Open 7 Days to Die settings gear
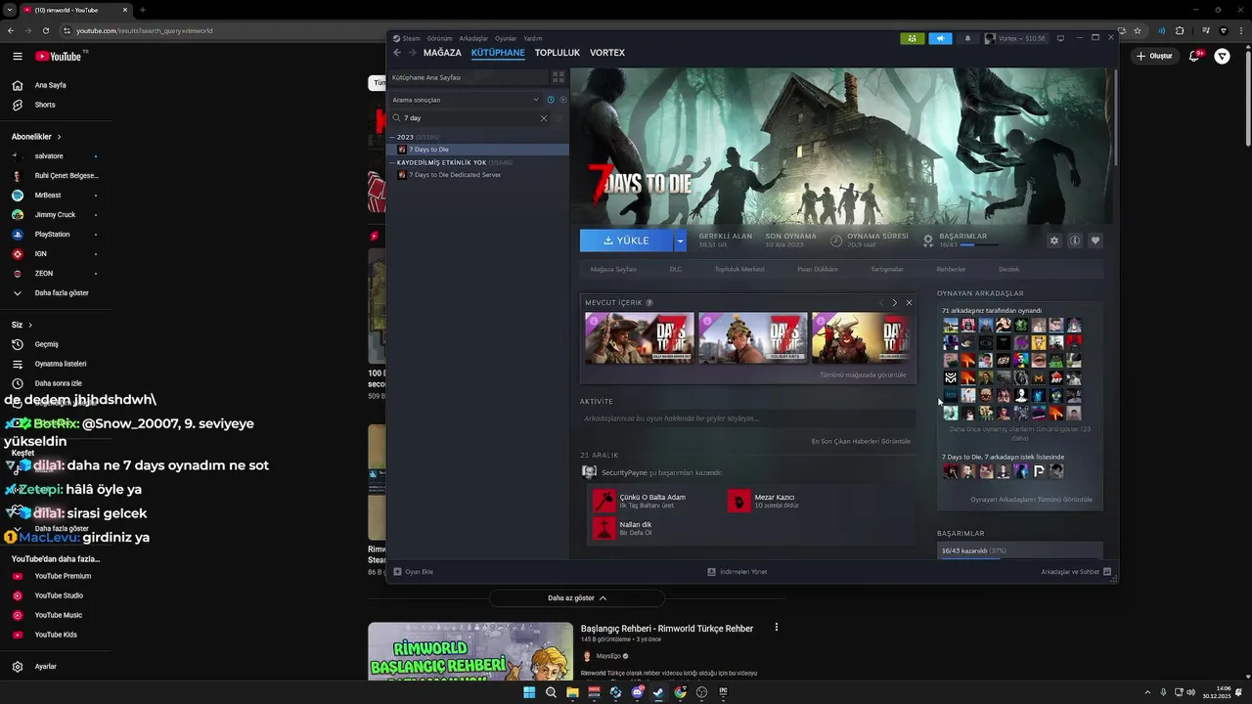This screenshot has width=1252, height=704. (1053, 241)
